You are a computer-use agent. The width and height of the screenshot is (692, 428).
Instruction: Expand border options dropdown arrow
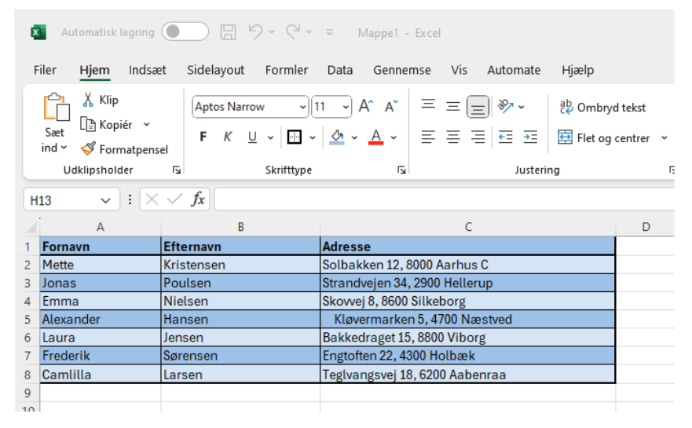click(x=313, y=137)
